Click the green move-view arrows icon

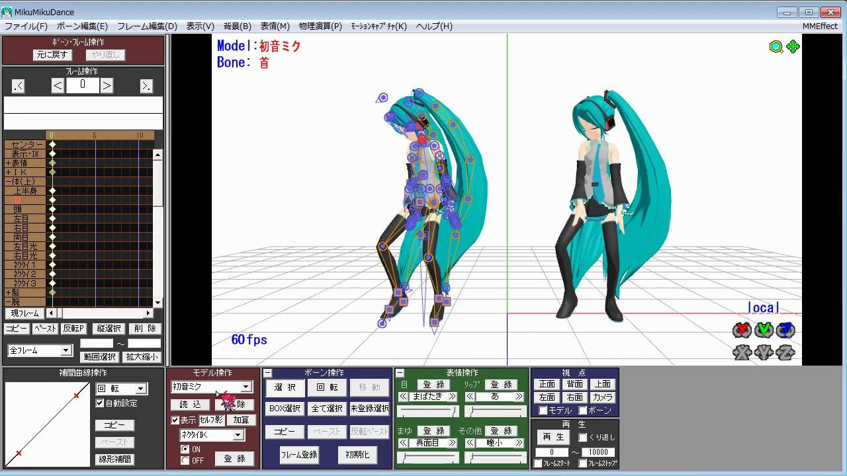pyautogui.click(x=793, y=46)
